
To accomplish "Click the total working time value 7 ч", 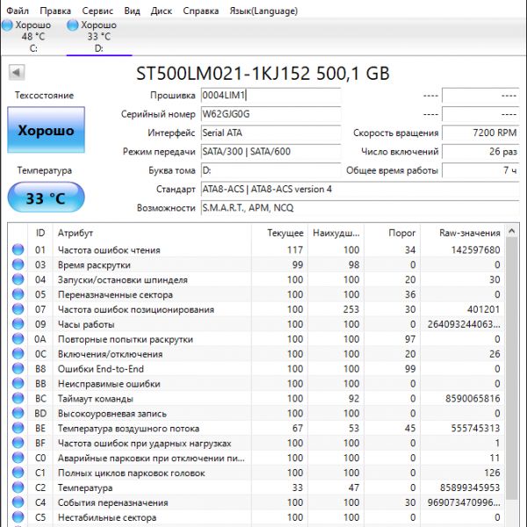I will click(x=480, y=170).
